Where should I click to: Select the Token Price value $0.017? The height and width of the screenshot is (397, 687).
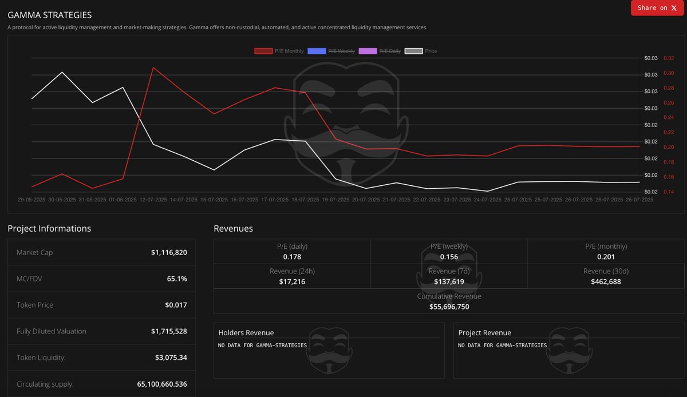[176, 305]
